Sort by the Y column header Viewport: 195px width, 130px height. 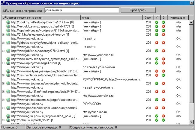coord(157,18)
